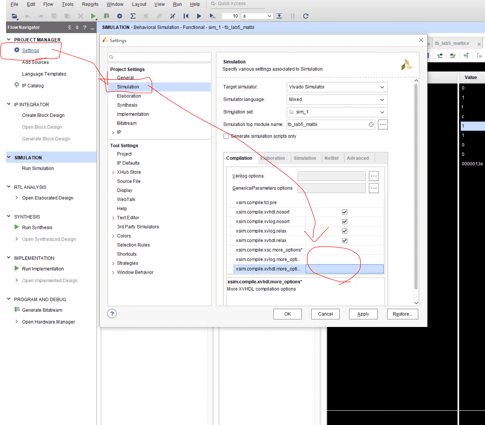Viewport: 485px width, 425px height.
Task: Click the OK button
Action: (x=288, y=314)
